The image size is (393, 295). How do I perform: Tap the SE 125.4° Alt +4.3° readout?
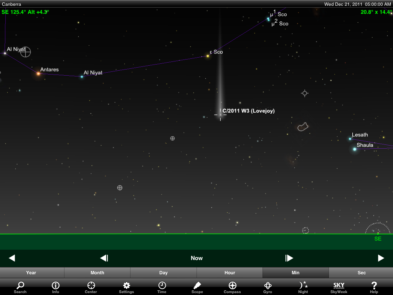pos(25,12)
